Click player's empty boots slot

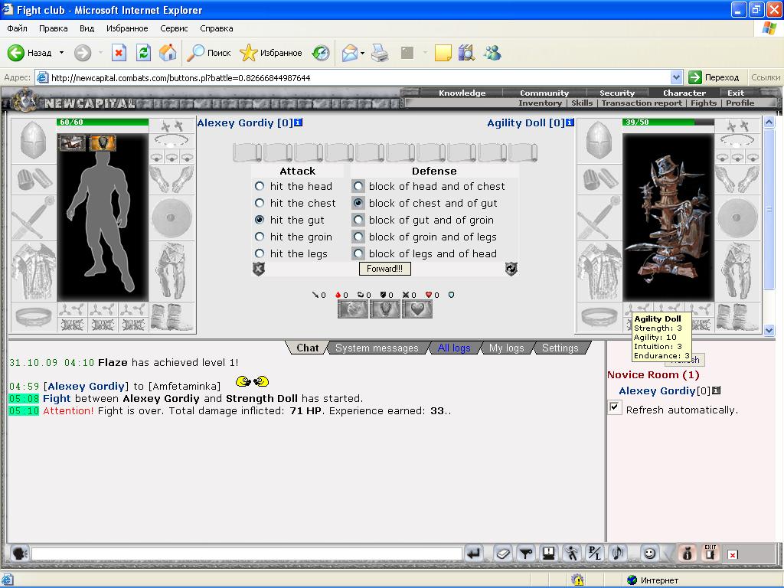tap(171, 317)
